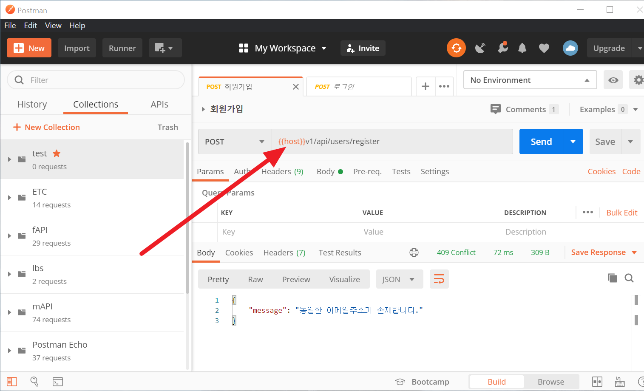Click the star on the test collection
Screen dimensions: 644x391
tap(57, 153)
